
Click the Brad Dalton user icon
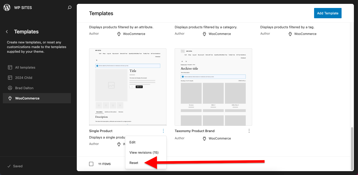(x=10, y=88)
